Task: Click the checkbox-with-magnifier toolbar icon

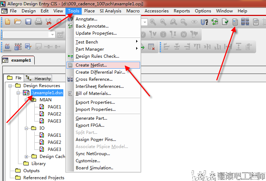Action: coord(28,46)
